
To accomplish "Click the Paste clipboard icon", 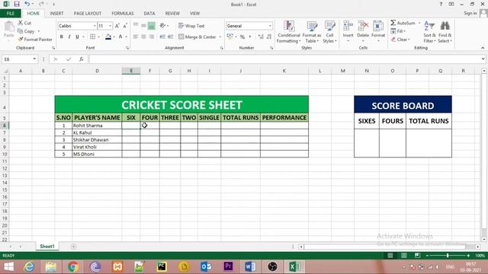I will 9,27.
